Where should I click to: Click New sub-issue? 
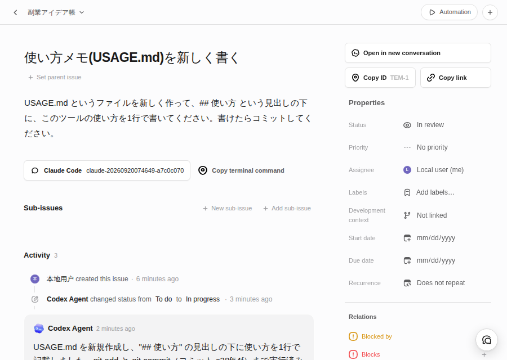coord(228,208)
